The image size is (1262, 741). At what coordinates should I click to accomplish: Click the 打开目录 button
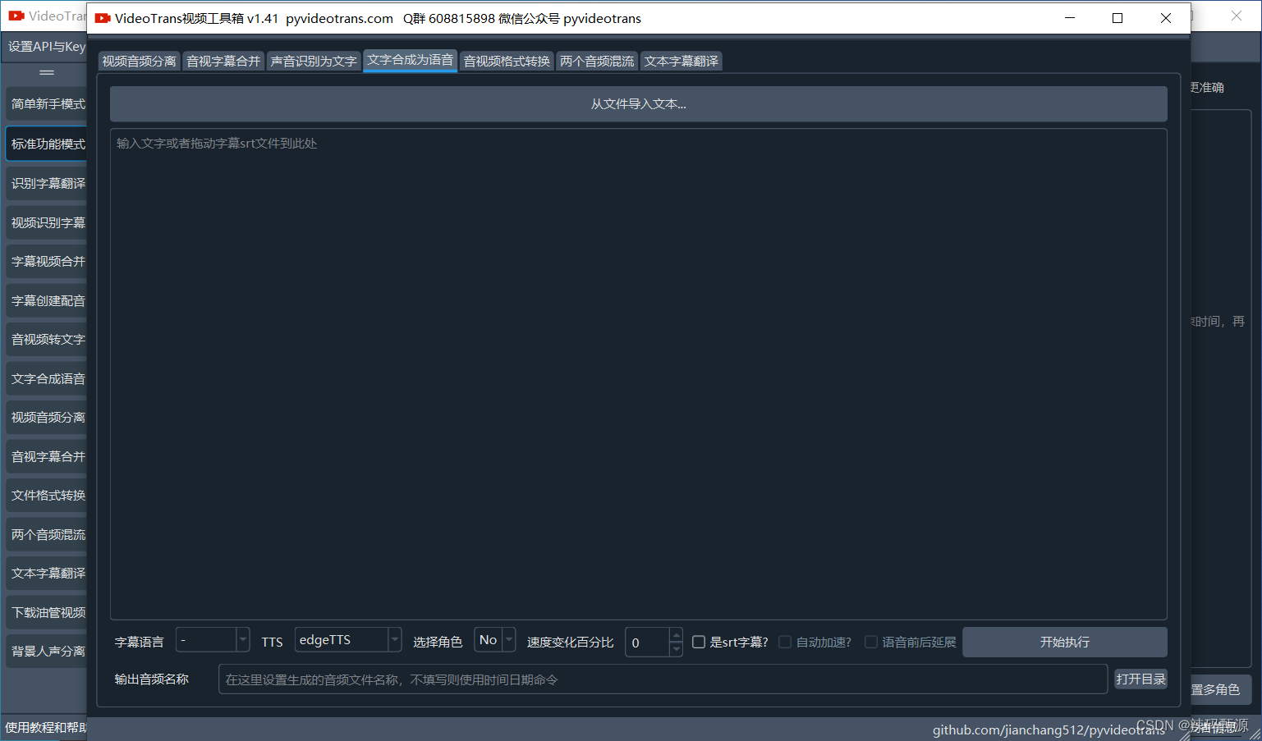pos(1140,679)
